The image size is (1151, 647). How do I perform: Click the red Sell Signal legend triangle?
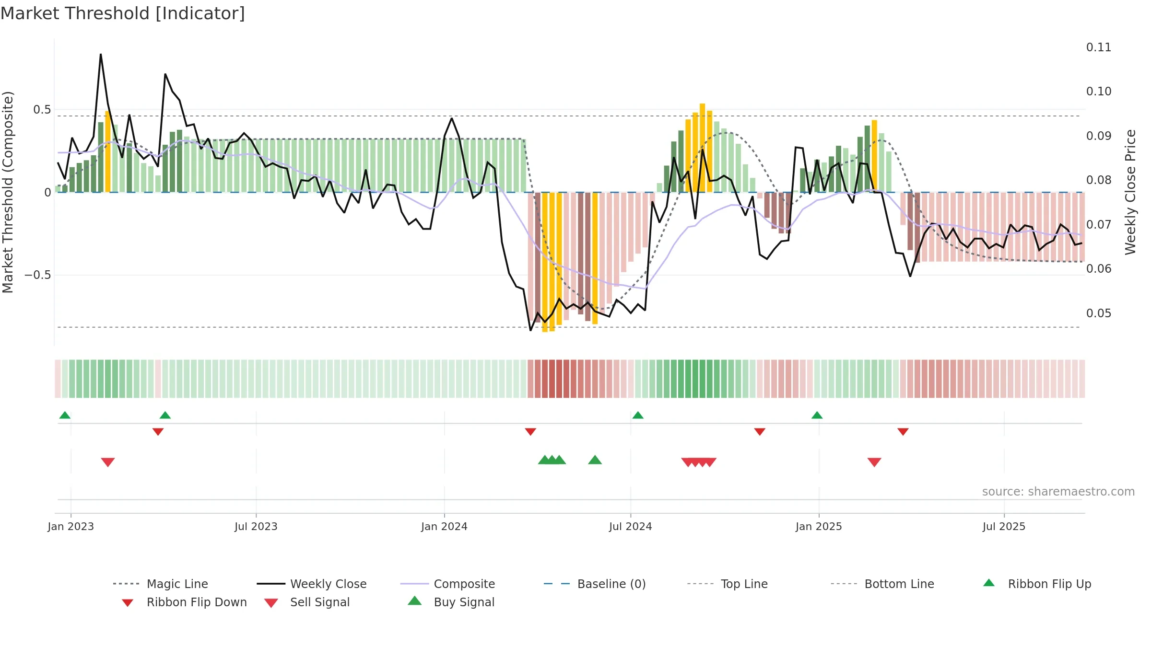[271, 603]
